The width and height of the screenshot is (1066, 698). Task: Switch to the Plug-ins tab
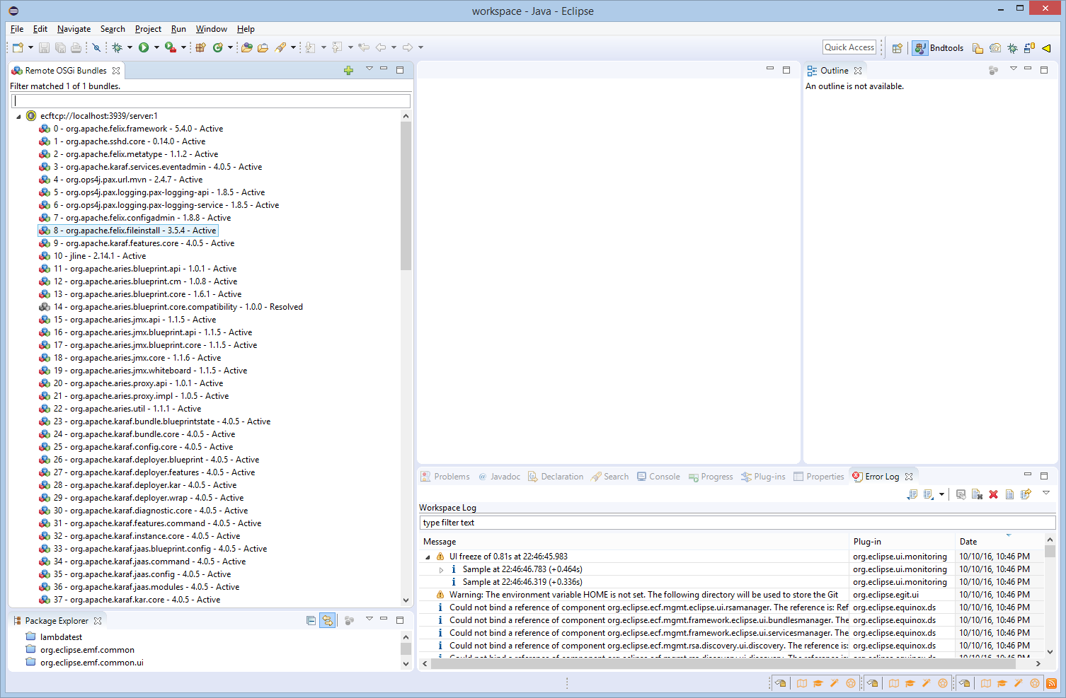point(763,477)
